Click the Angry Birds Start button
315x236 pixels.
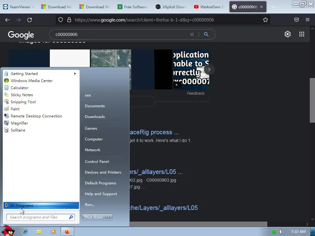(9, 230)
